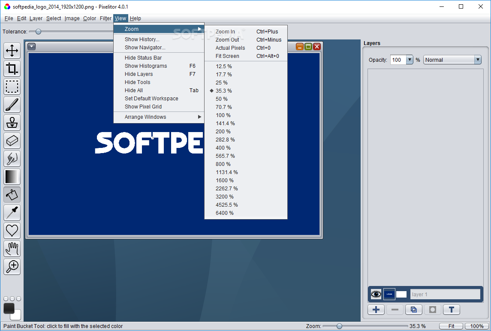Select the layer 1 mask thumbnail

(401, 295)
